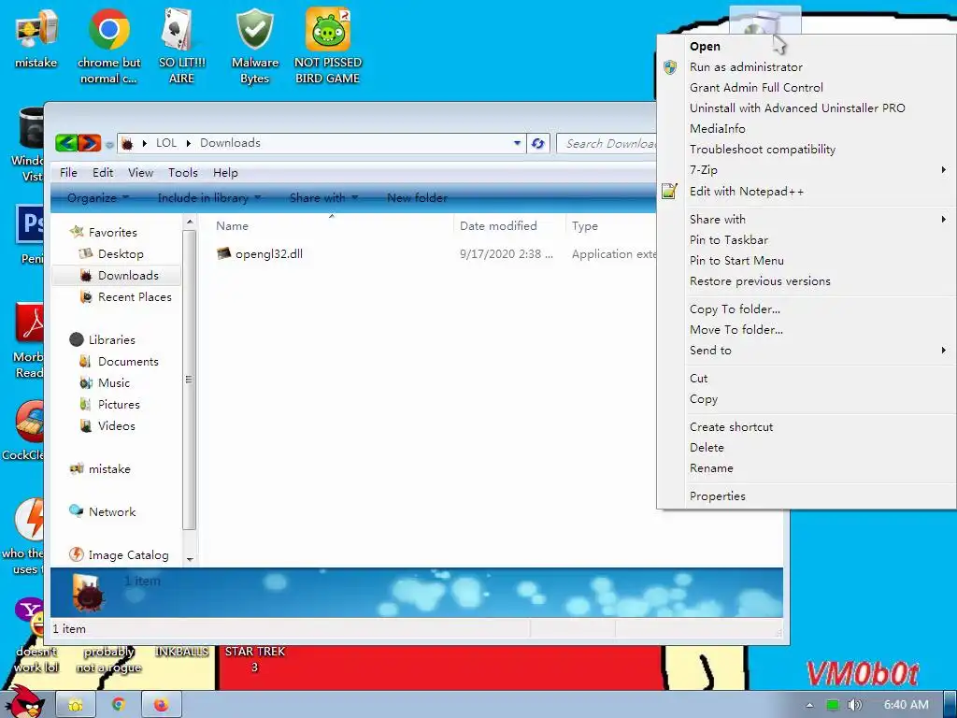Click the Favorites star icon in sidebar
This screenshot has width=957, height=718.
(77, 232)
